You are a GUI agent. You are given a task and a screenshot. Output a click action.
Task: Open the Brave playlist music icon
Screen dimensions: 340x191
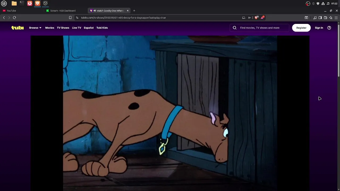tap(315, 18)
